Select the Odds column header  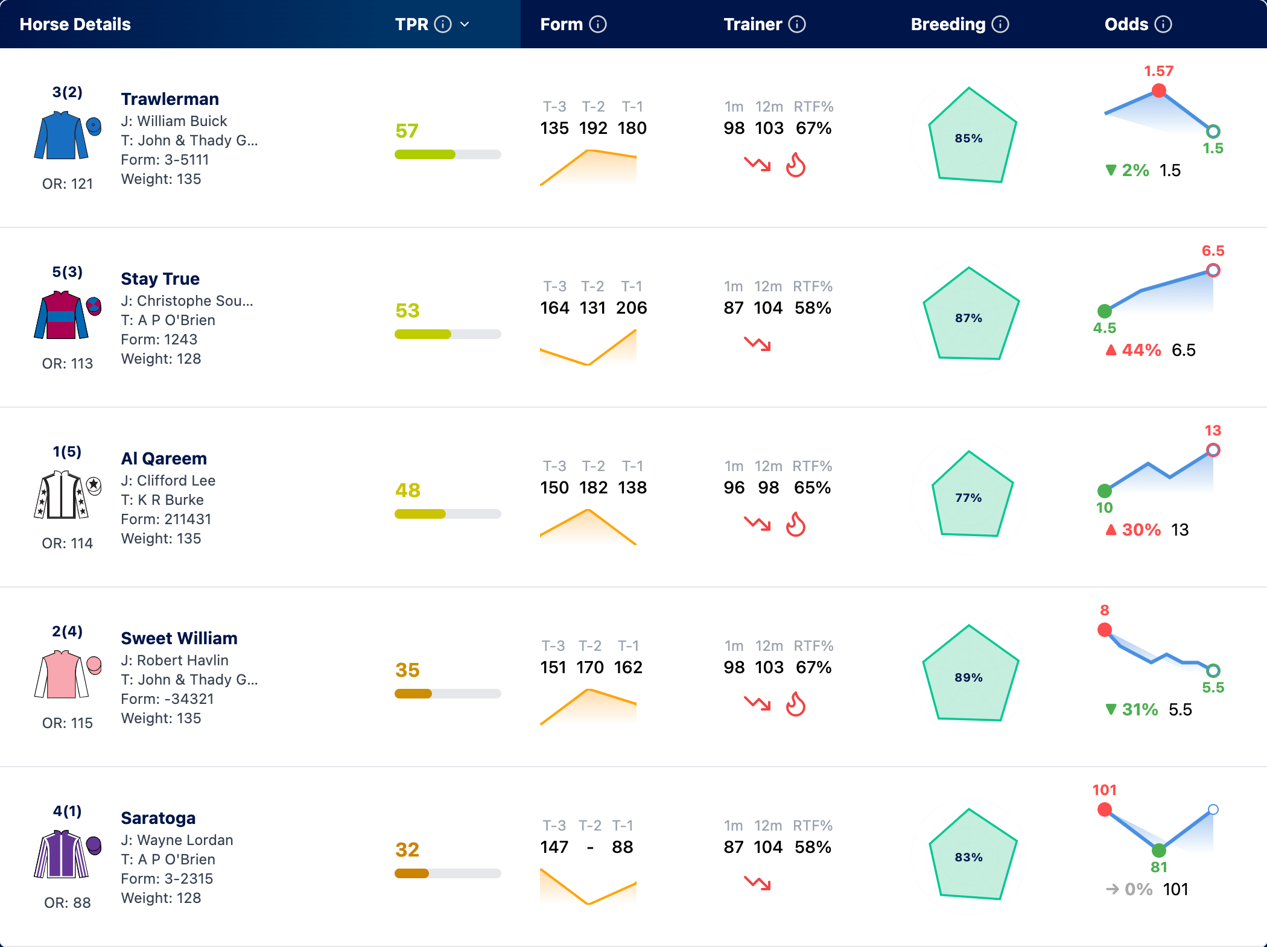1126,24
